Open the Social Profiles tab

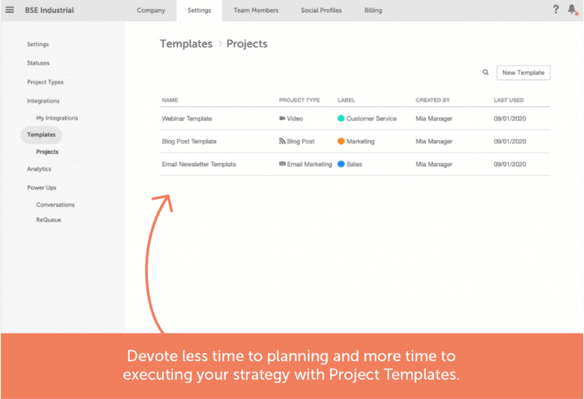click(321, 11)
